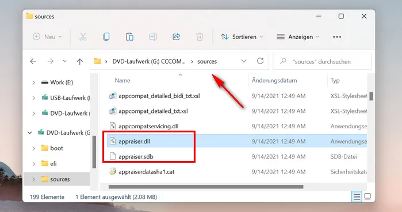Click the sources breadcrumb segment

point(207,61)
